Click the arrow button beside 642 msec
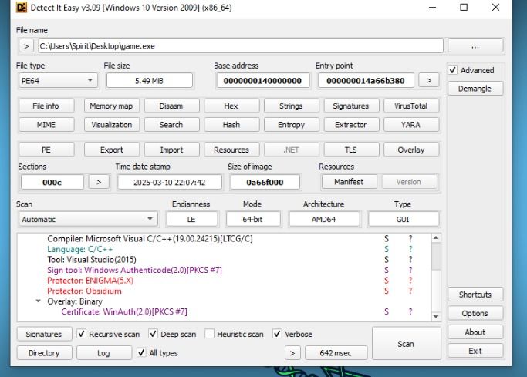This screenshot has width=527, height=377. point(291,353)
